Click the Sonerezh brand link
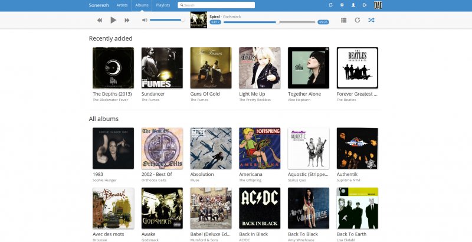 99,5
